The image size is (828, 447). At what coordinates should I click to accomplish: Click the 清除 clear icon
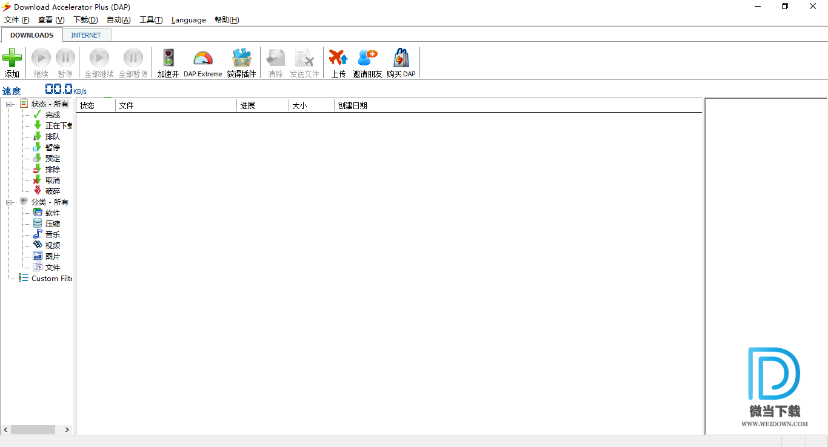tap(276, 58)
